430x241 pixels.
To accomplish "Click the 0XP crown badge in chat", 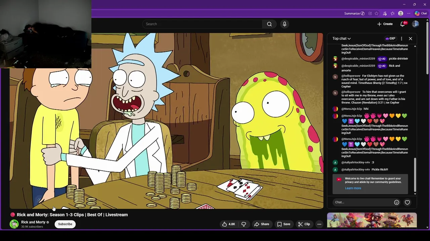I will [390, 38].
